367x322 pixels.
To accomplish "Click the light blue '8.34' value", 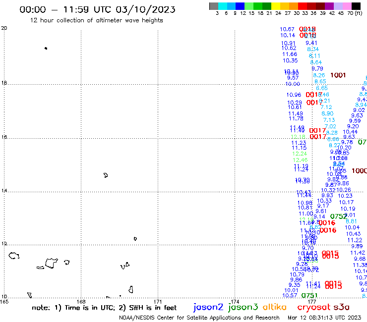I will 313,50.
